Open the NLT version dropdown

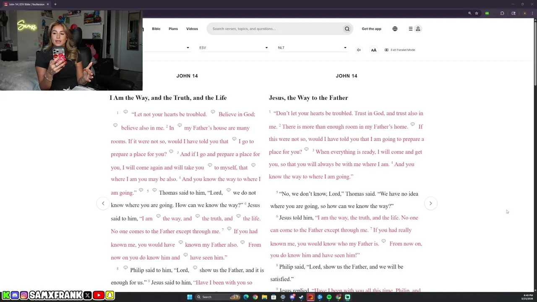coord(313,48)
